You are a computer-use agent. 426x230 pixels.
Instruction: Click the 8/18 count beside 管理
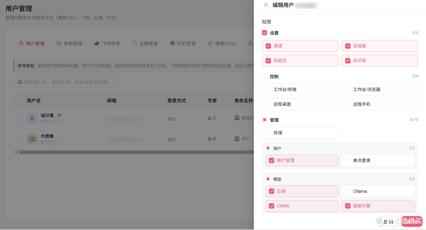click(414, 120)
